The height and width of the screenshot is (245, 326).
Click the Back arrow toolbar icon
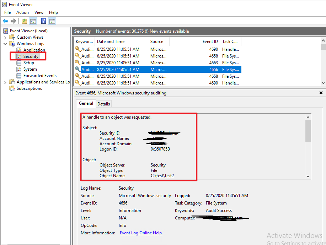(x=5, y=21)
